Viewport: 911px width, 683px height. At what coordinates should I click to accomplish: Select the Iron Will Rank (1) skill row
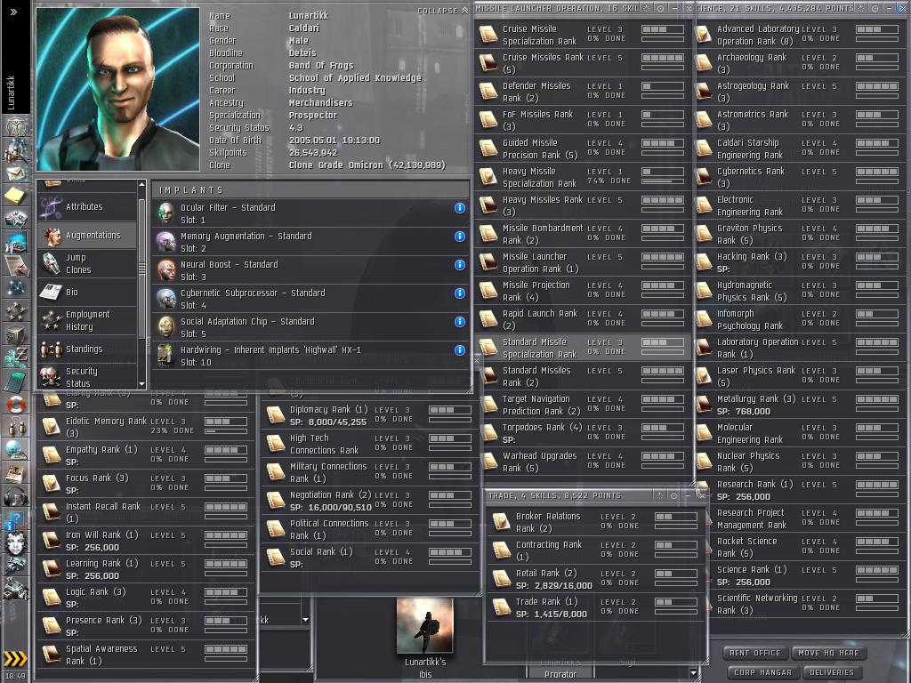tap(145, 541)
